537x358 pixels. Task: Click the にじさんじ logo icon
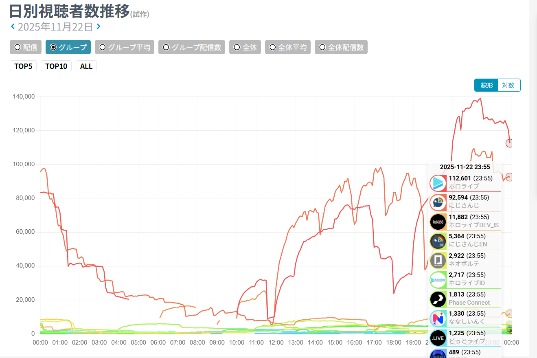click(438, 202)
